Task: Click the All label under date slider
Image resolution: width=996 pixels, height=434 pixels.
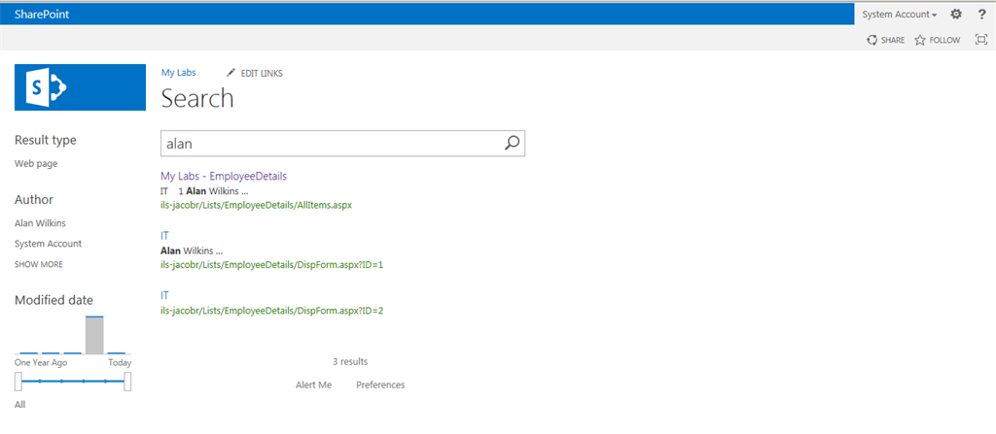Action: [19, 404]
